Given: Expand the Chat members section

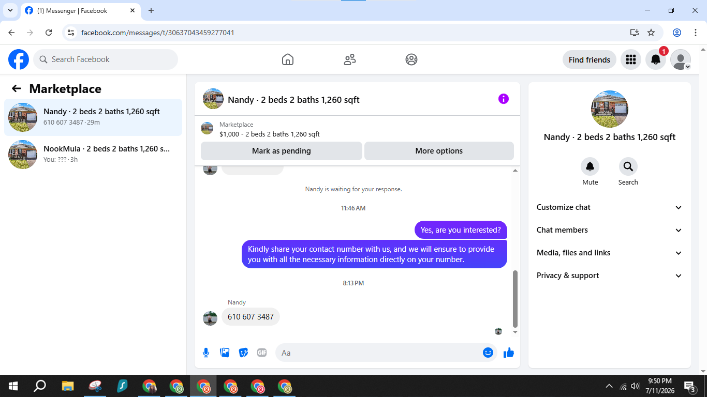Looking at the screenshot, I should pos(610,230).
